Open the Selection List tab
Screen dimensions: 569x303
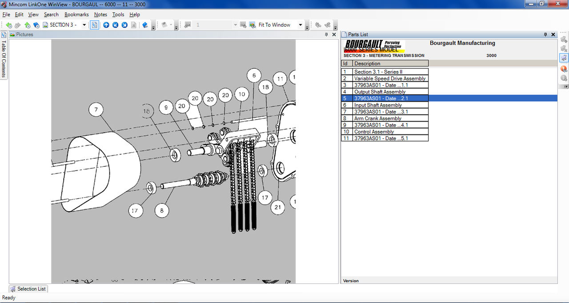(x=28, y=289)
